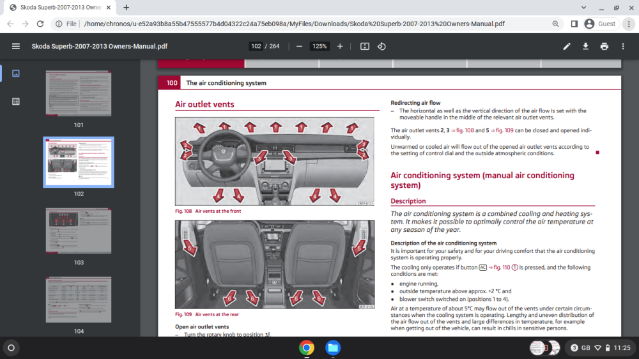This screenshot has height=359, width=639.
Task: Open the annotate pencil tool
Action: click(x=566, y=47)
